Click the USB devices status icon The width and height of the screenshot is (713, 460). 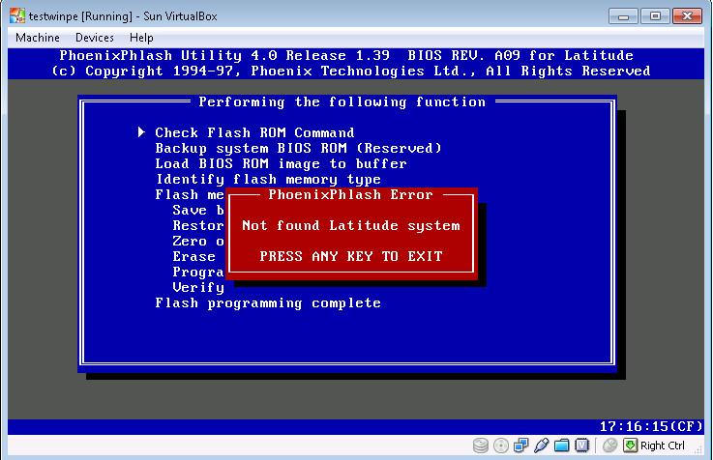pyautogui.click(x=541, y=446)
